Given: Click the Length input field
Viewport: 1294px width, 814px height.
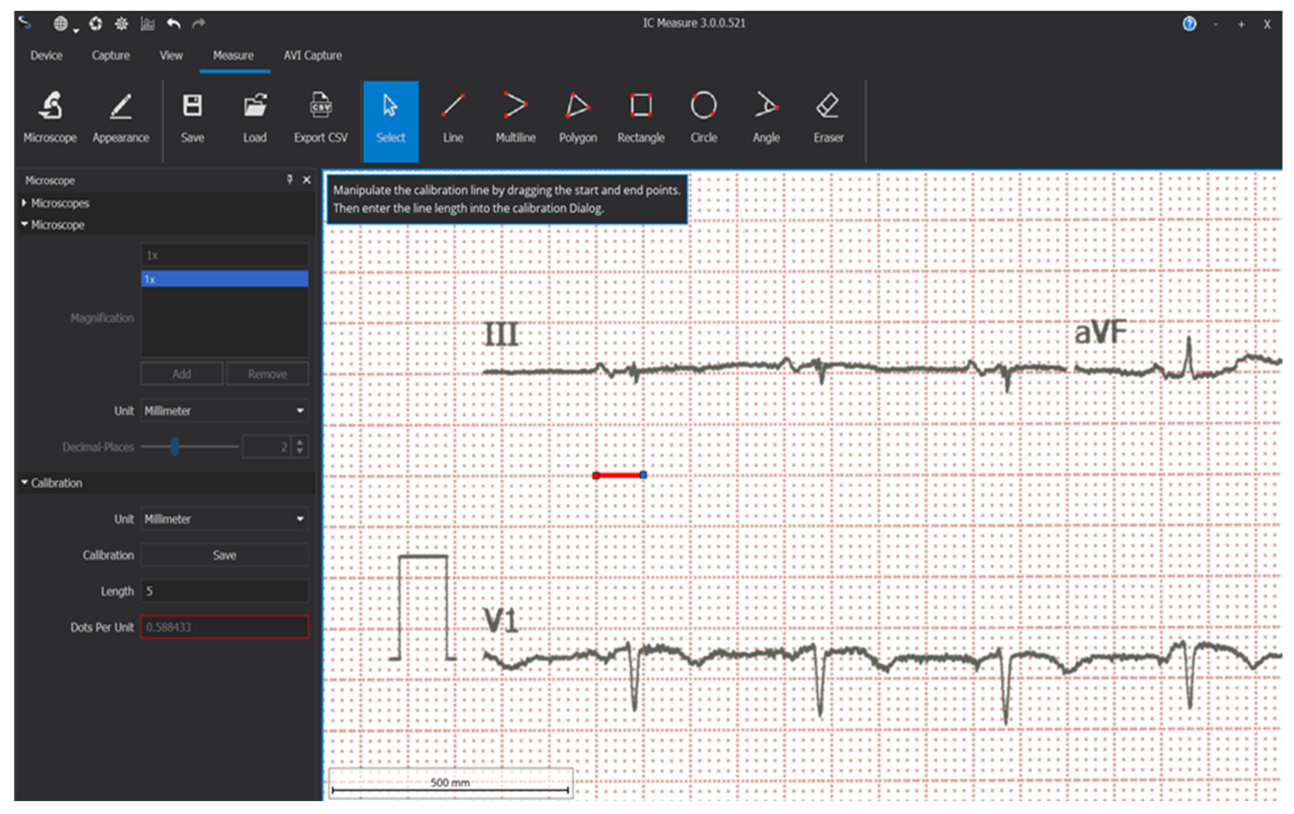Looking at the screenshot, I should 224,591.
